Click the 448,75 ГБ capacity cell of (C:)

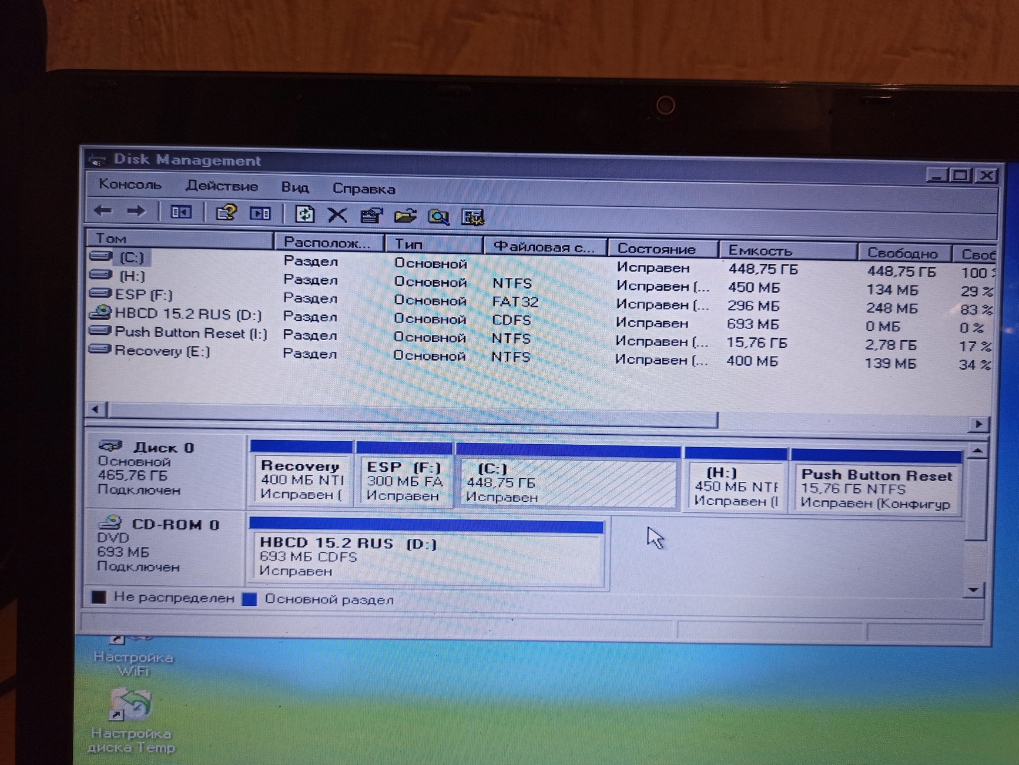coord(763,269)
